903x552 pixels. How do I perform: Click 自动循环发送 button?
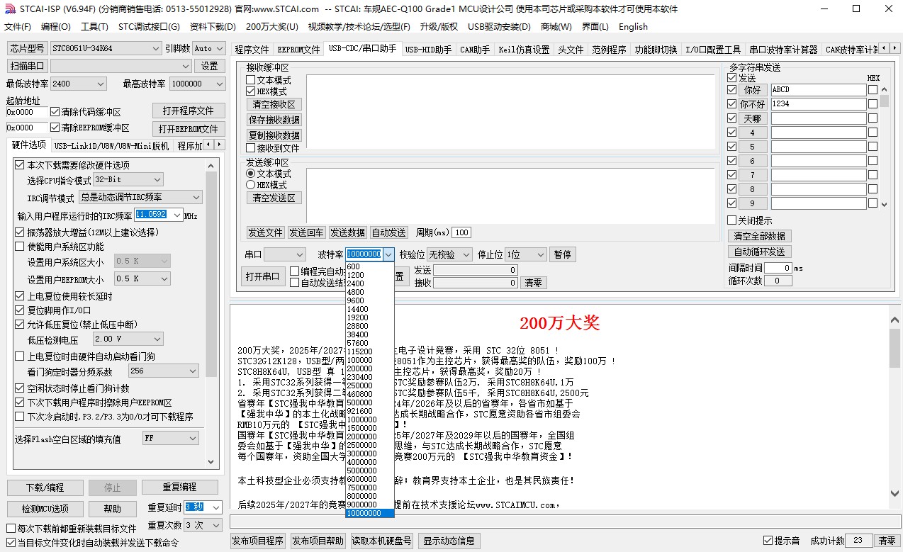coord(759,252)
